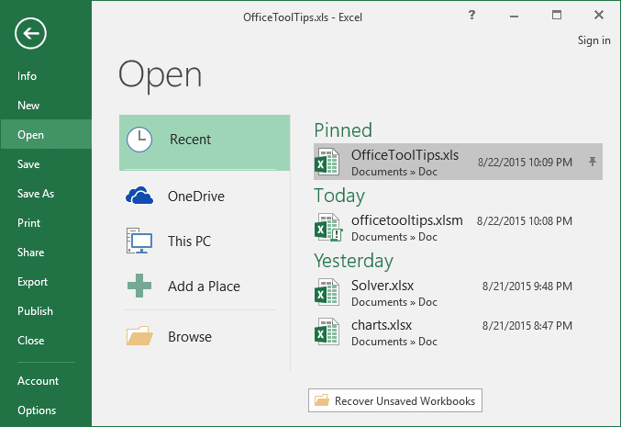Open the Save As page

point(36,193)
